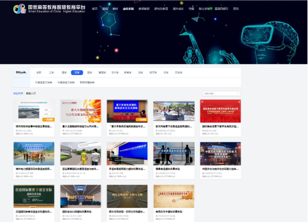Open the 慕课西部行 navigation link
Viewport: 308px width, 222px height.
tap(221, 9)
